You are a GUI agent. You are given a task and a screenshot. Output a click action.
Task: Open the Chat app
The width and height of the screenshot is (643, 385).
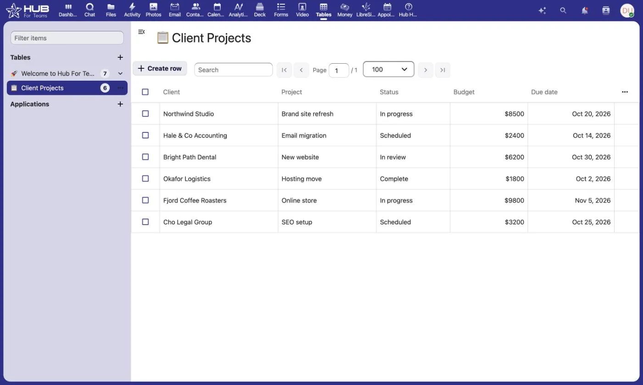pyautogui.click(x=89, y=10)
